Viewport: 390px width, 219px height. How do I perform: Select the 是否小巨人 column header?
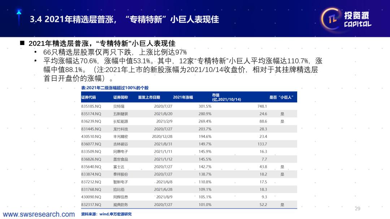281,97
